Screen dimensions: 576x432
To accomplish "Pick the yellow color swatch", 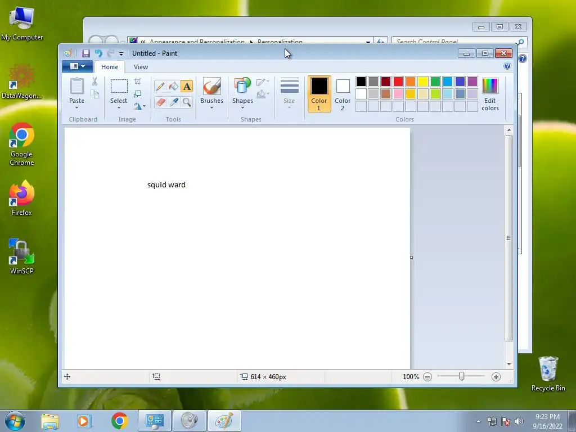I will tap(422, 81).
